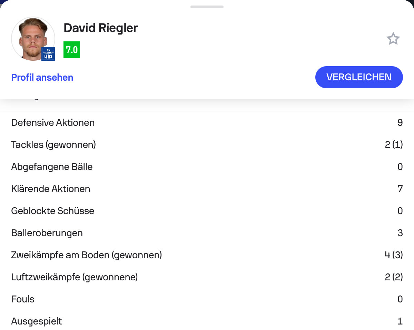Click the value 9 for Defensive Aktionen
This screenshot has width=414, height=330.
click(x=400, y=123)
